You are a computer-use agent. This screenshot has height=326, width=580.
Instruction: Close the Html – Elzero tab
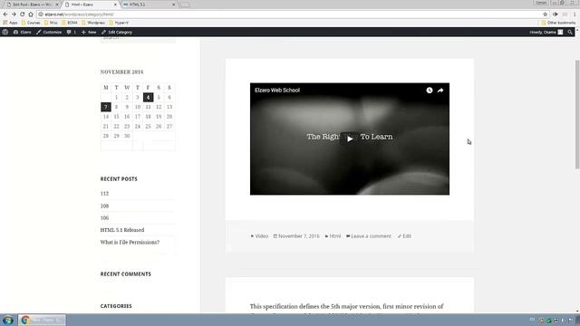pos(115,5)
